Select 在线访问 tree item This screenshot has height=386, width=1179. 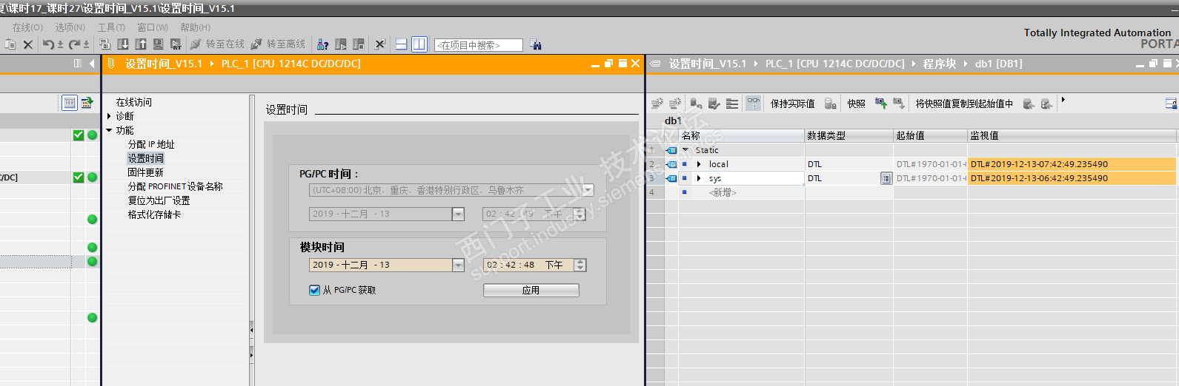click(x=133, y=102)
